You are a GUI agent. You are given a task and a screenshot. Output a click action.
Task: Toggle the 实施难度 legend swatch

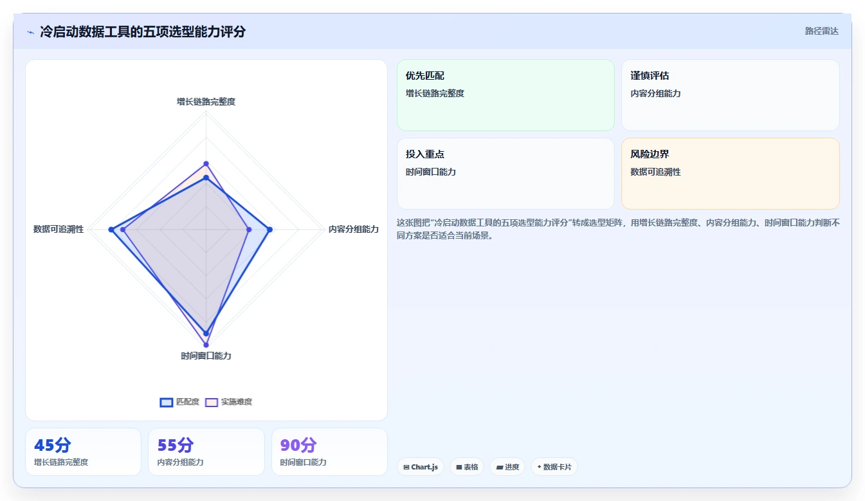pos(212,402)
